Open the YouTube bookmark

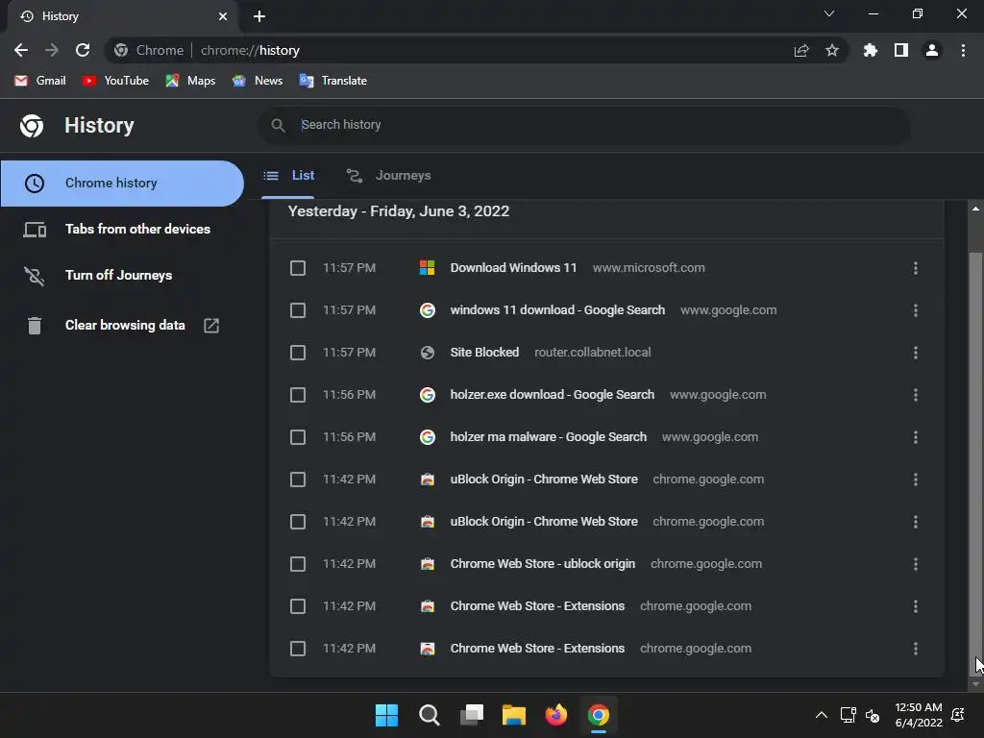[115, 81]
